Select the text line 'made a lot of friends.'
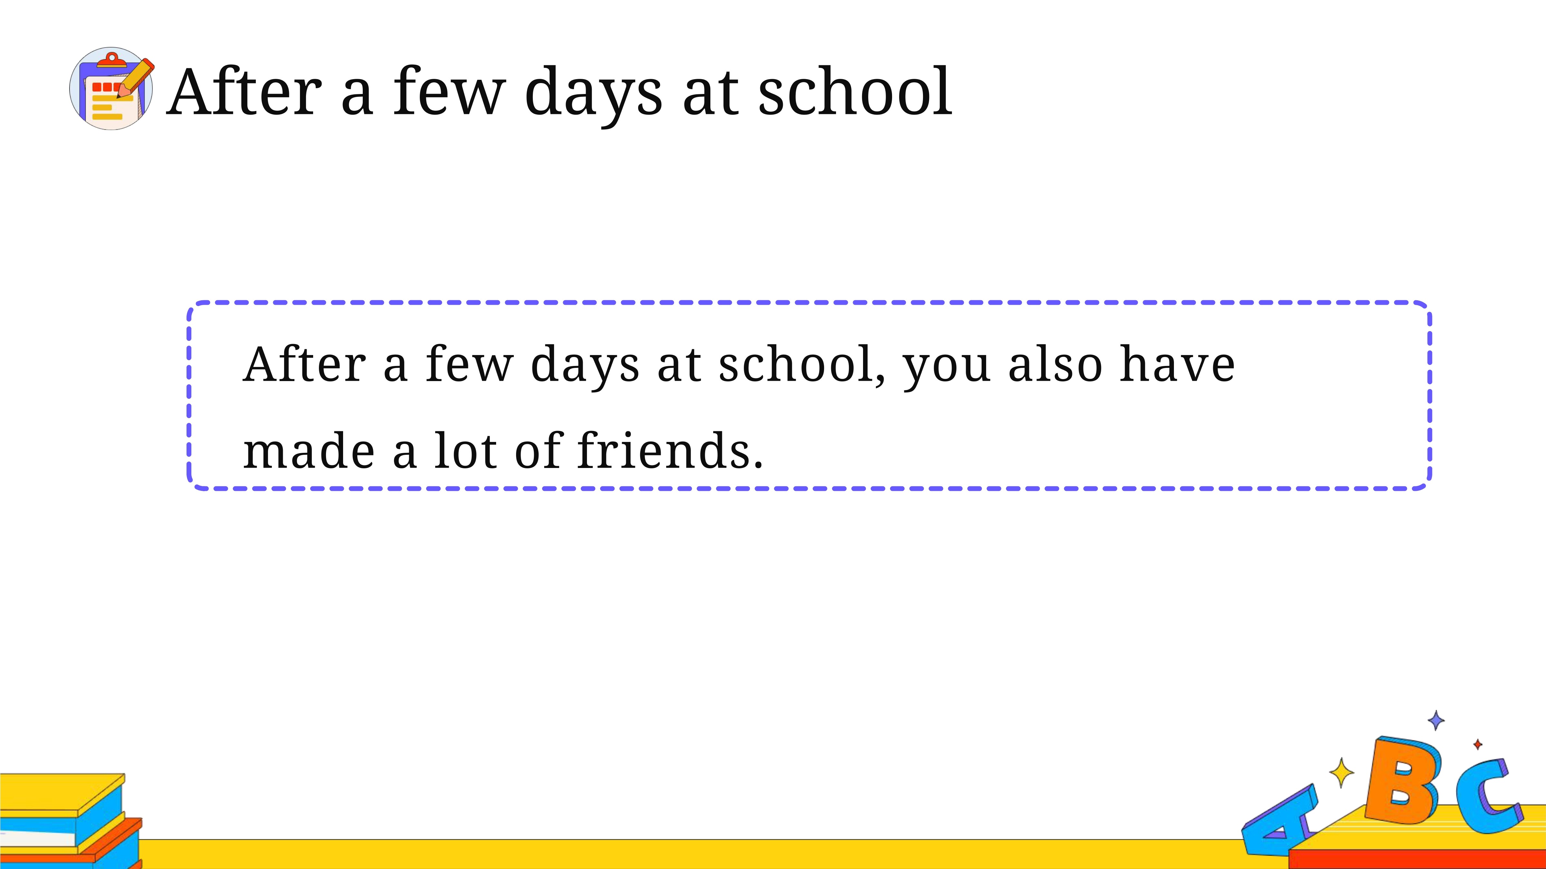Viewport: 1546px width, 869px height. tap(504, 451)
